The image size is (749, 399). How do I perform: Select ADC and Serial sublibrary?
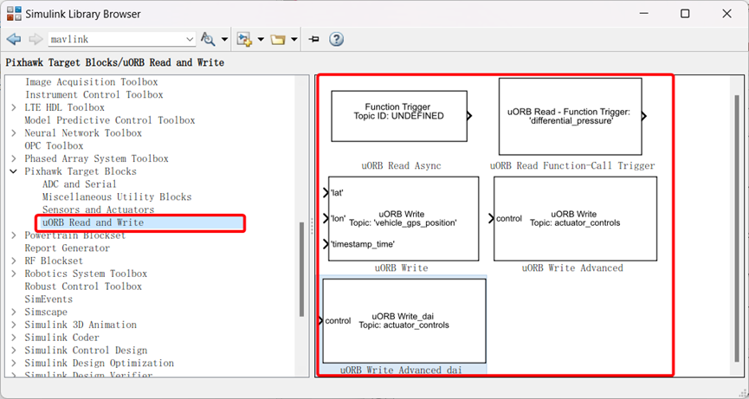(80, 184)
